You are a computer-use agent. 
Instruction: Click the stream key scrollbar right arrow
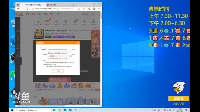click(x=69, y=56)
